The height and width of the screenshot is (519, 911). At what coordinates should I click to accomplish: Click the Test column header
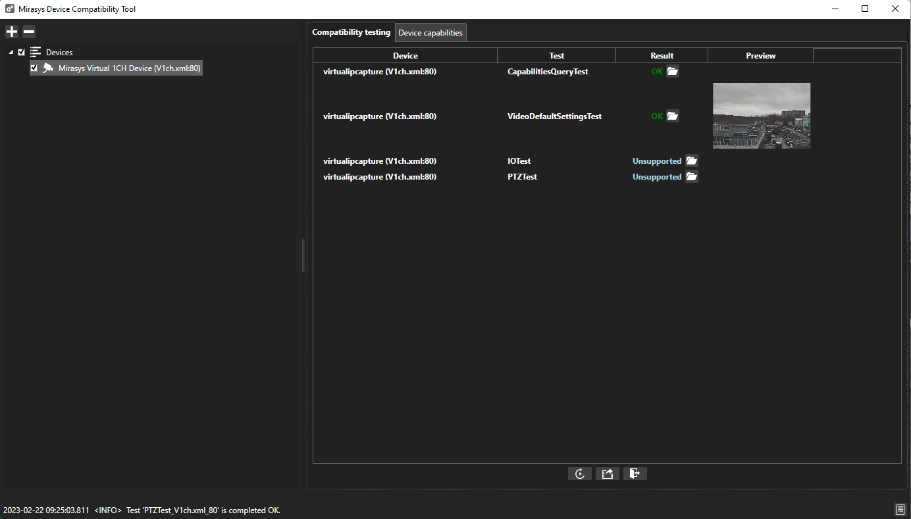click(x=556, y=56)
